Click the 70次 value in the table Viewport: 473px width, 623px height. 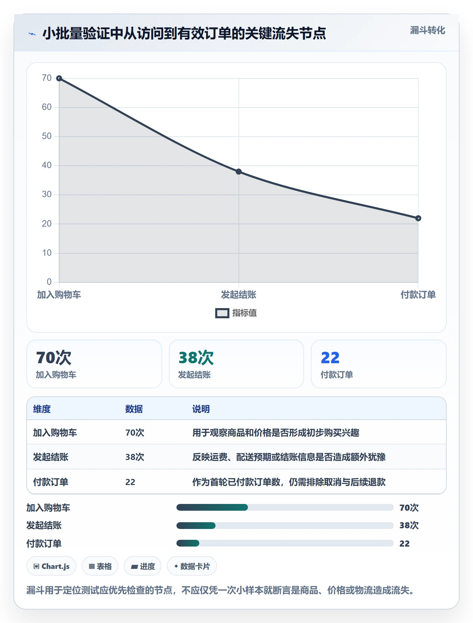(x=135, y=433)
